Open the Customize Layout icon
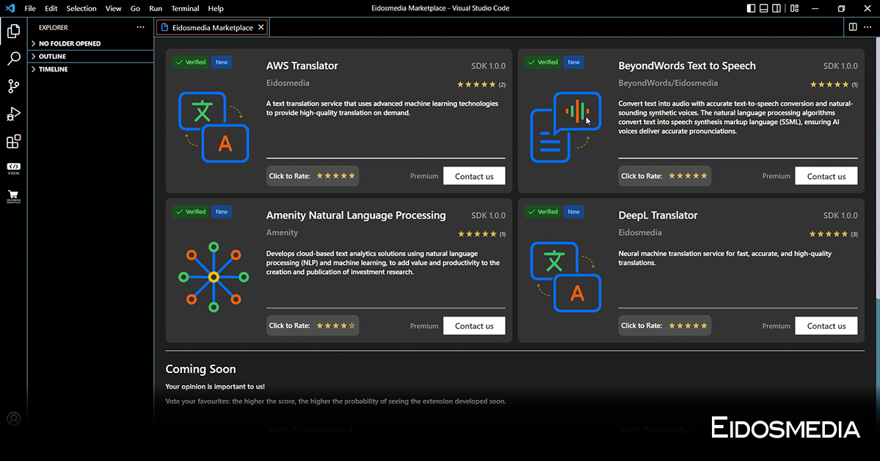 794,8
